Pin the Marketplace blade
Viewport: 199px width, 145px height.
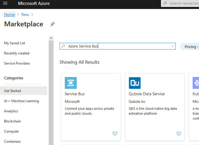tap(52, 24)
